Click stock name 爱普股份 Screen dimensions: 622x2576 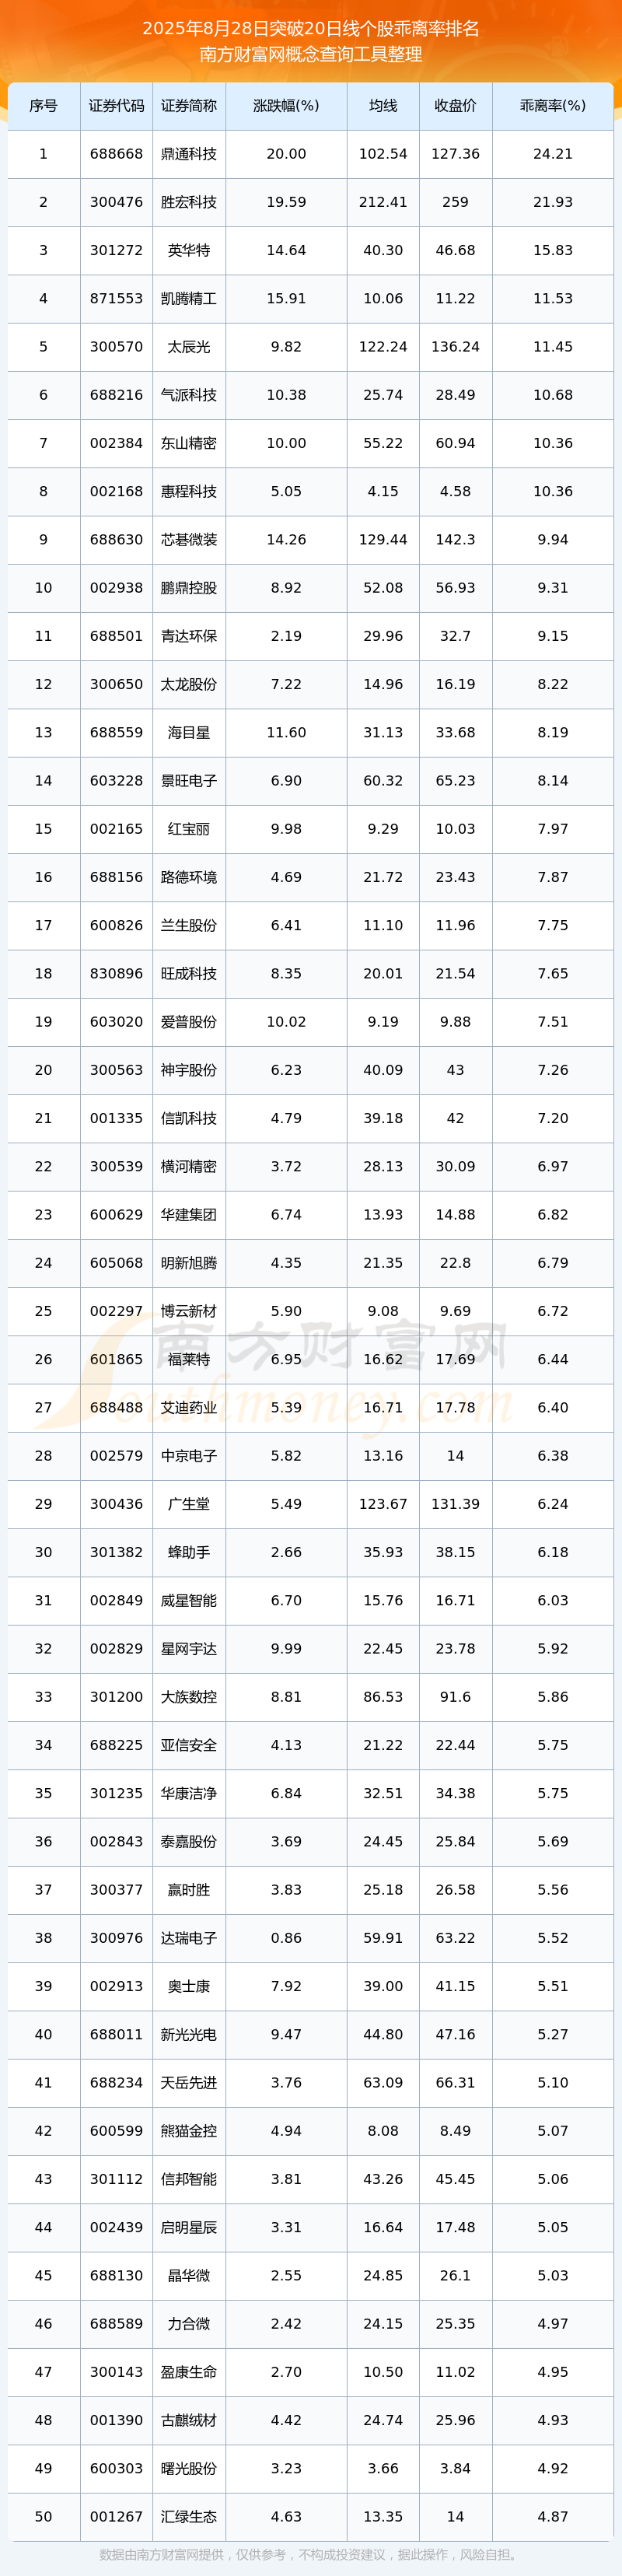[189, 1022]
